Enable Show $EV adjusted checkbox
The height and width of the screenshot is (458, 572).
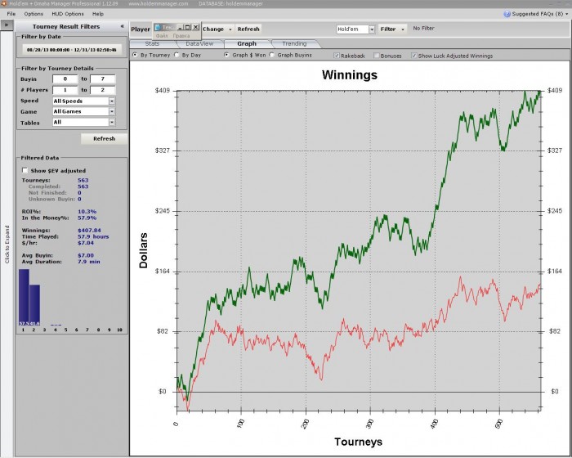(x=25, y=170)
